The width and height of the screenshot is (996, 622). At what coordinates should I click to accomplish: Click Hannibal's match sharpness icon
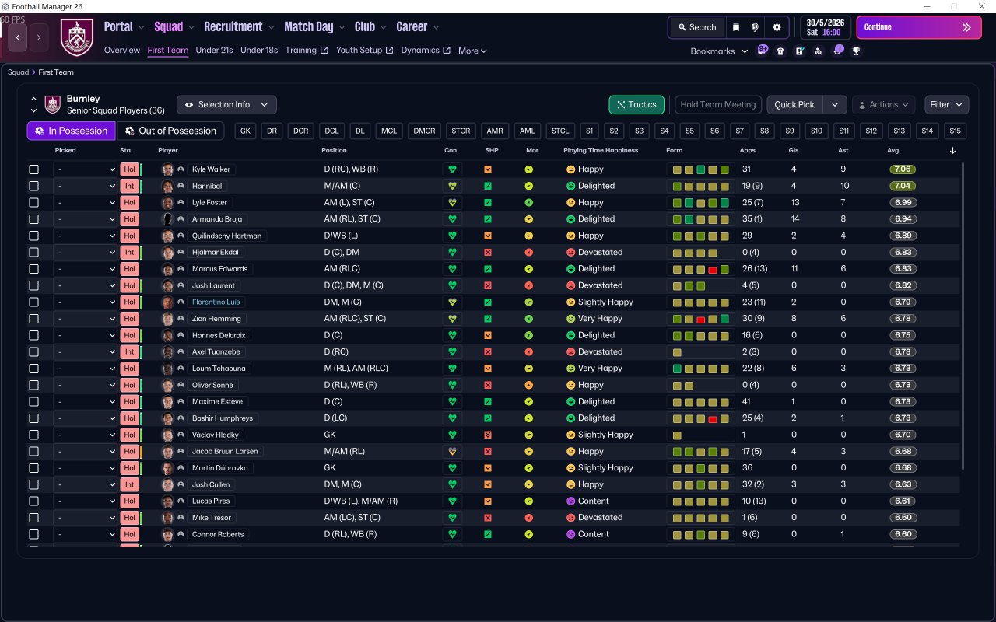pos(488,186)
